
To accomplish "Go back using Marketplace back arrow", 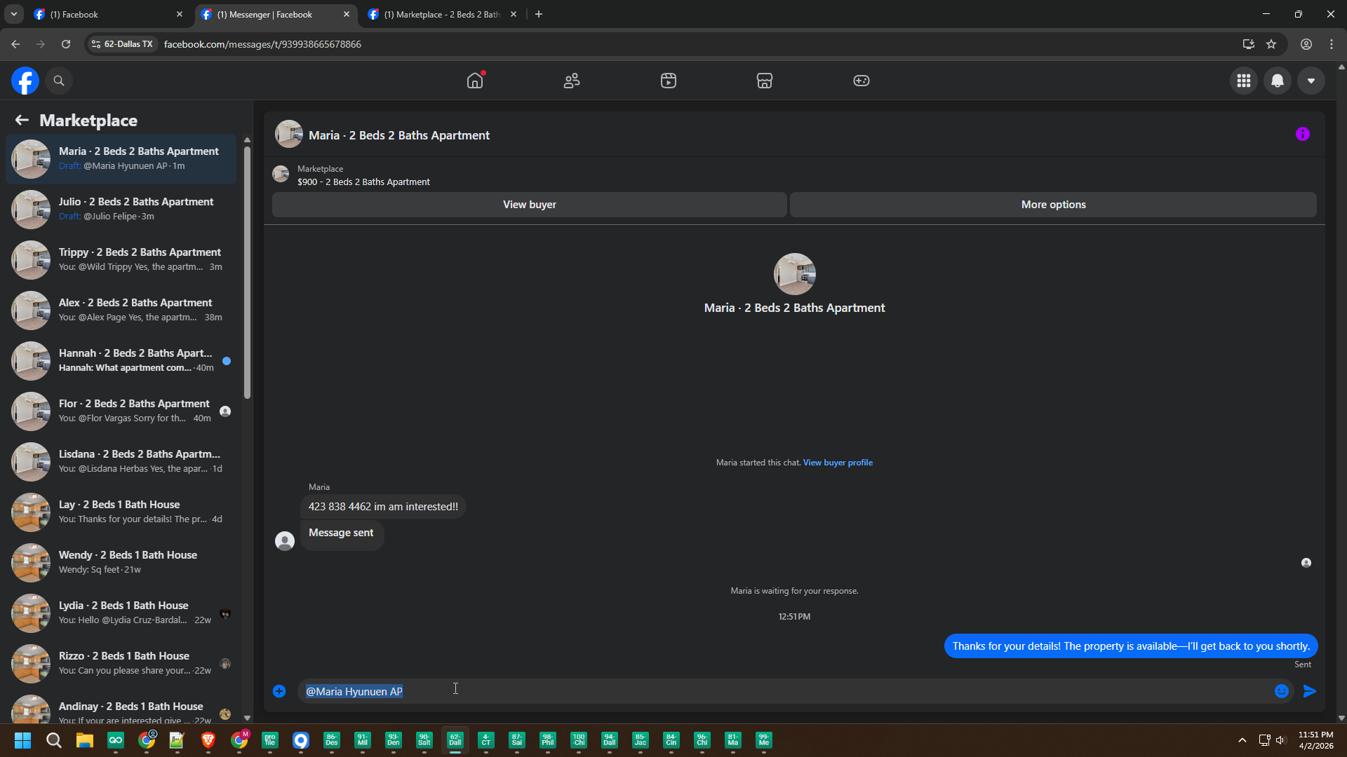I will (x=22, y=121).
